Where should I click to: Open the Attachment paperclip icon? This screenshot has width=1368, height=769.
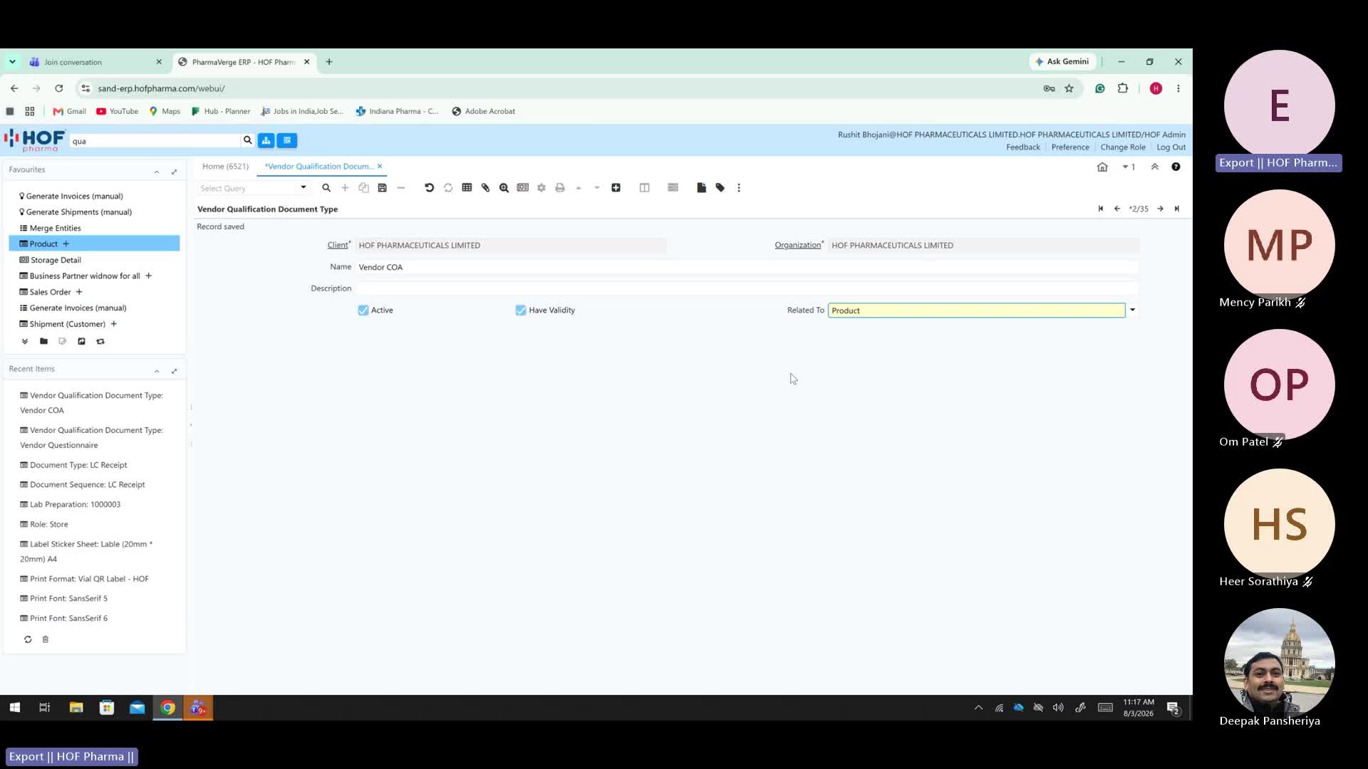[485, 188]
